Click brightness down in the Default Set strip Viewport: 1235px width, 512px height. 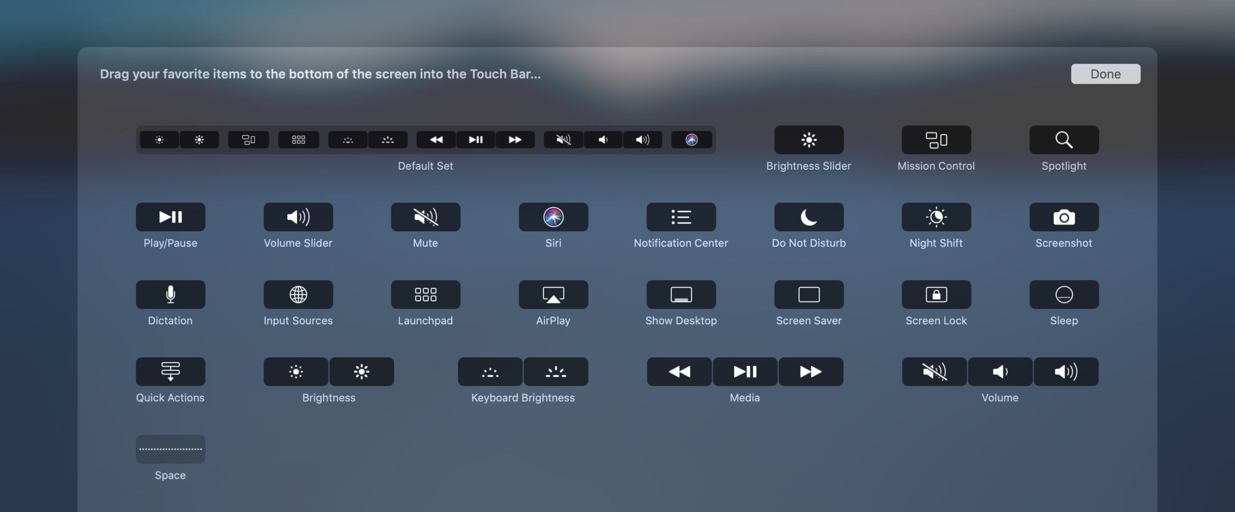[159, 140]
